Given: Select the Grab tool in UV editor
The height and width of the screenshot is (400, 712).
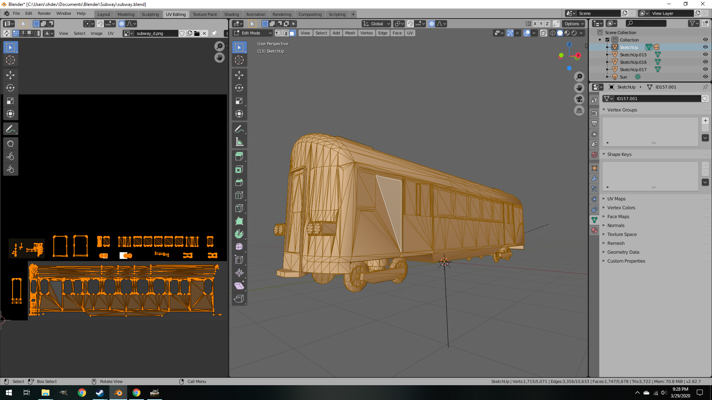Looking at the screenshot, I should [x=10, y=144].
